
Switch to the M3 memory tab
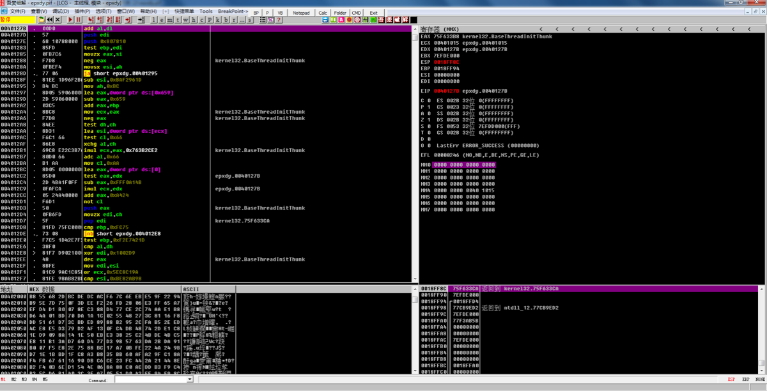(24, 379)
